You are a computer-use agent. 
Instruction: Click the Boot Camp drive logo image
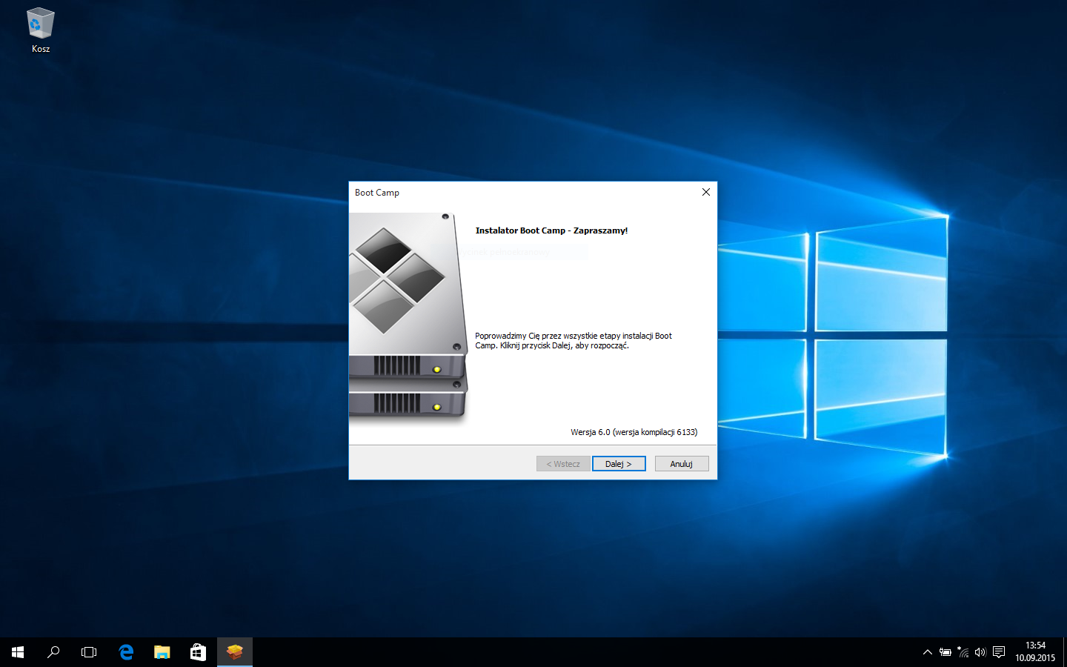click(409, 318)
